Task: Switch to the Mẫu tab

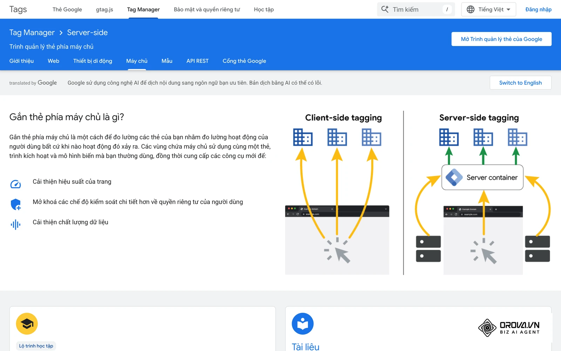Action: coord(167,61)
